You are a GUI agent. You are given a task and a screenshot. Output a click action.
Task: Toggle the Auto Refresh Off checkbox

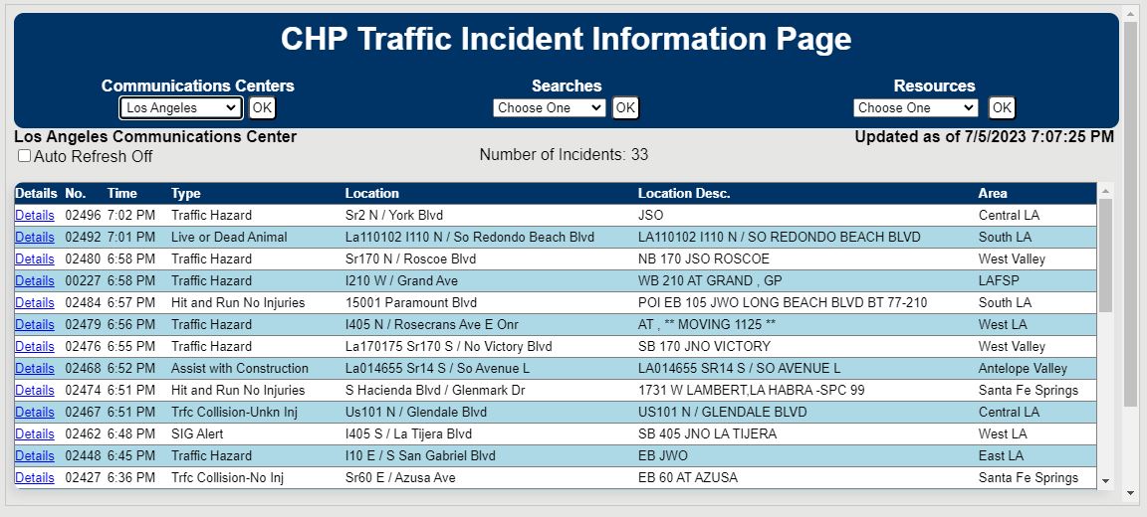pyautogui.click(x=24, y=155)
